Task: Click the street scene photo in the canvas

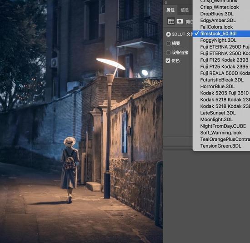Action: pyautogui.click(x=81, y=121)
